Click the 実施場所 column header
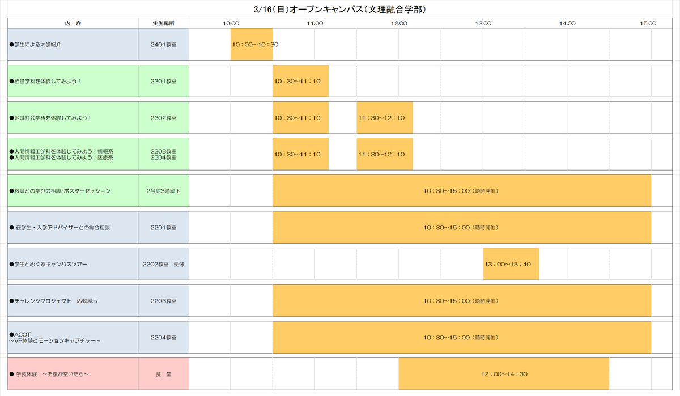The width and height of the screenshot is (680, 396). [163, 23]
